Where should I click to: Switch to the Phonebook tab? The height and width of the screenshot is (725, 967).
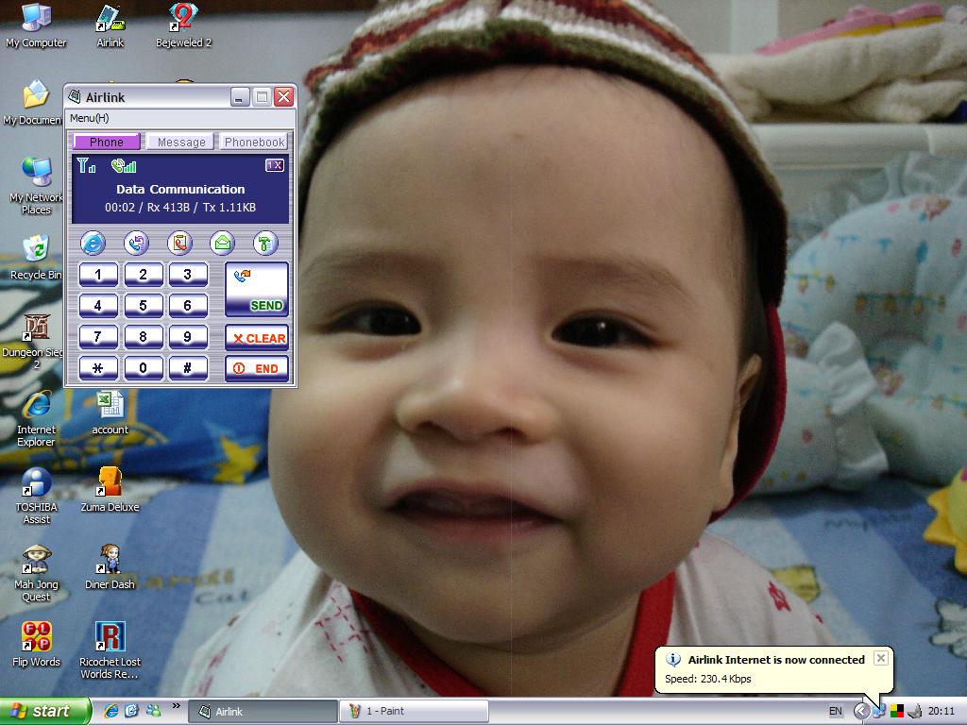pos(254,142)
